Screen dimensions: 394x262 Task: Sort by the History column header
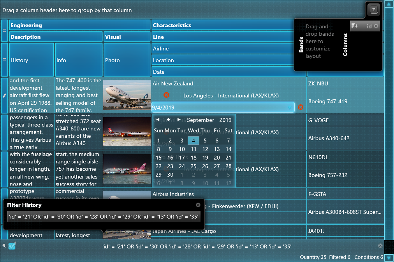point(32,60)
